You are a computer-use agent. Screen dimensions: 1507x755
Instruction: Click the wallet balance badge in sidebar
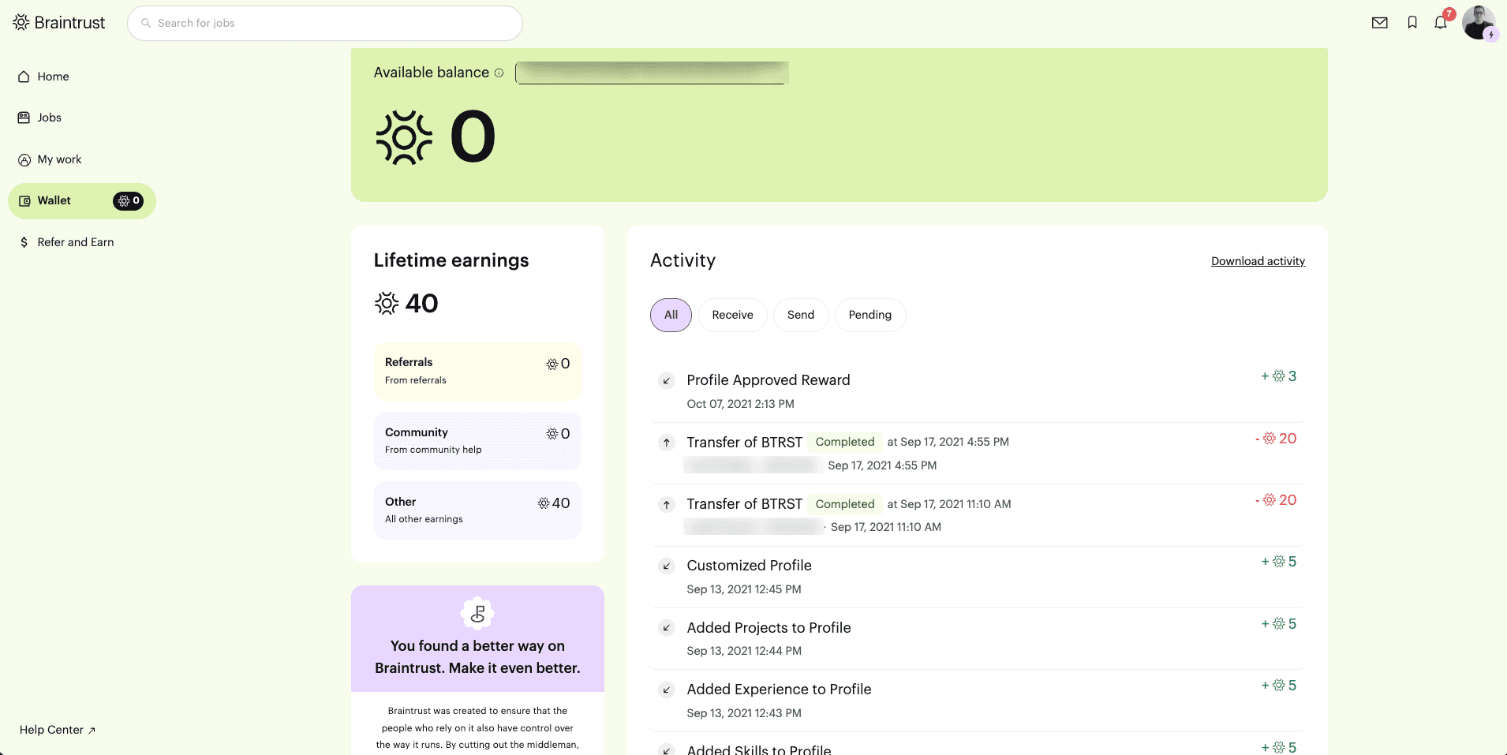point(128,201)
